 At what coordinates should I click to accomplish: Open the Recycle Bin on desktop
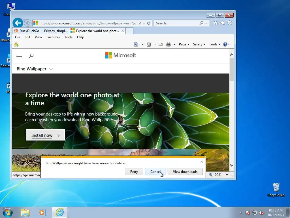click(276, 190)
